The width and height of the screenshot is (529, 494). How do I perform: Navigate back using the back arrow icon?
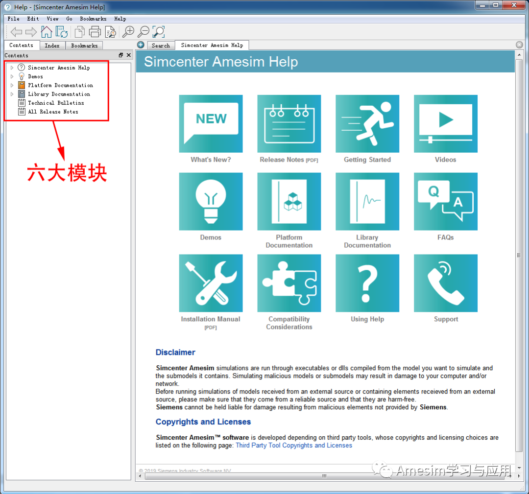pyautogui.click(x=16, y=32)
